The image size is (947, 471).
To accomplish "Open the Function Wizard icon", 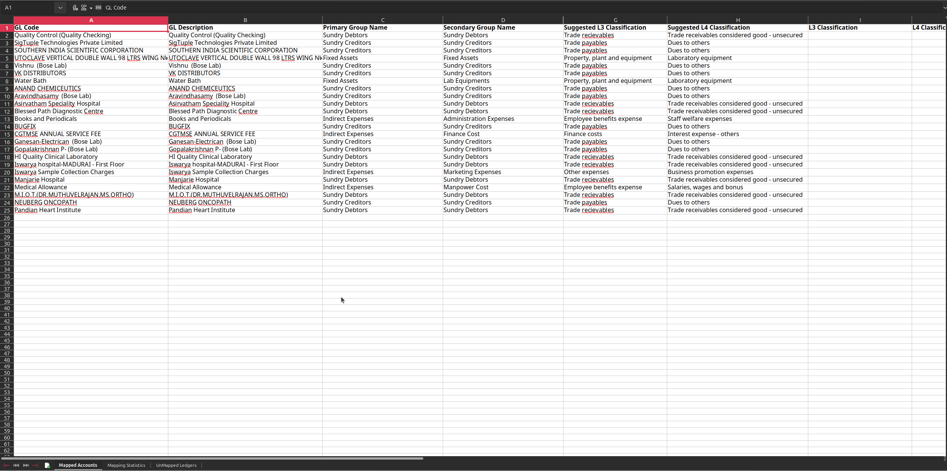I will coord(75,8).
